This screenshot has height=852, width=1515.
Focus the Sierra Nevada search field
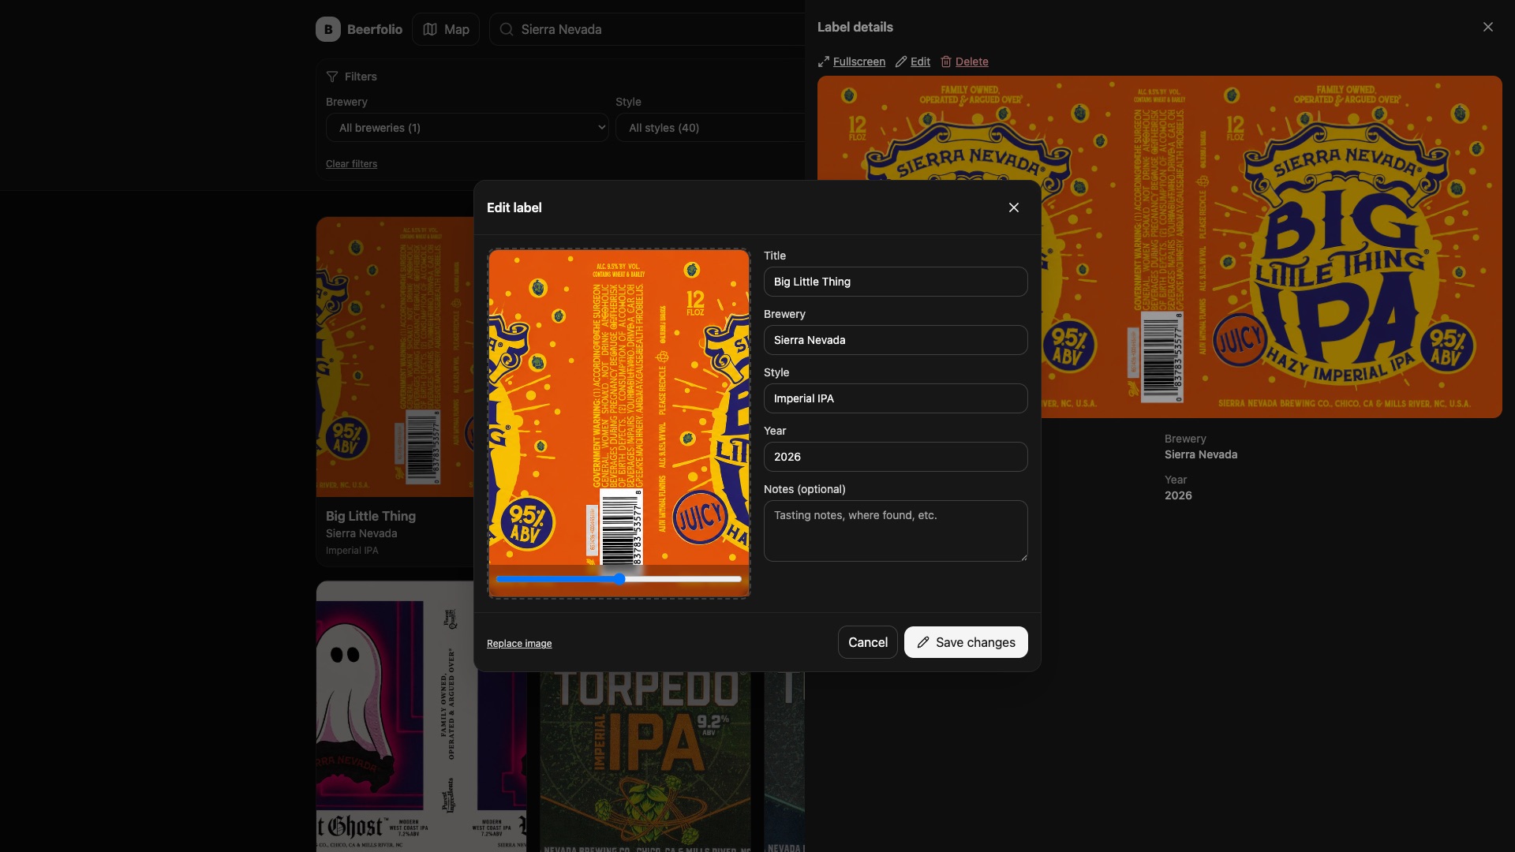[x=647, y=29]
